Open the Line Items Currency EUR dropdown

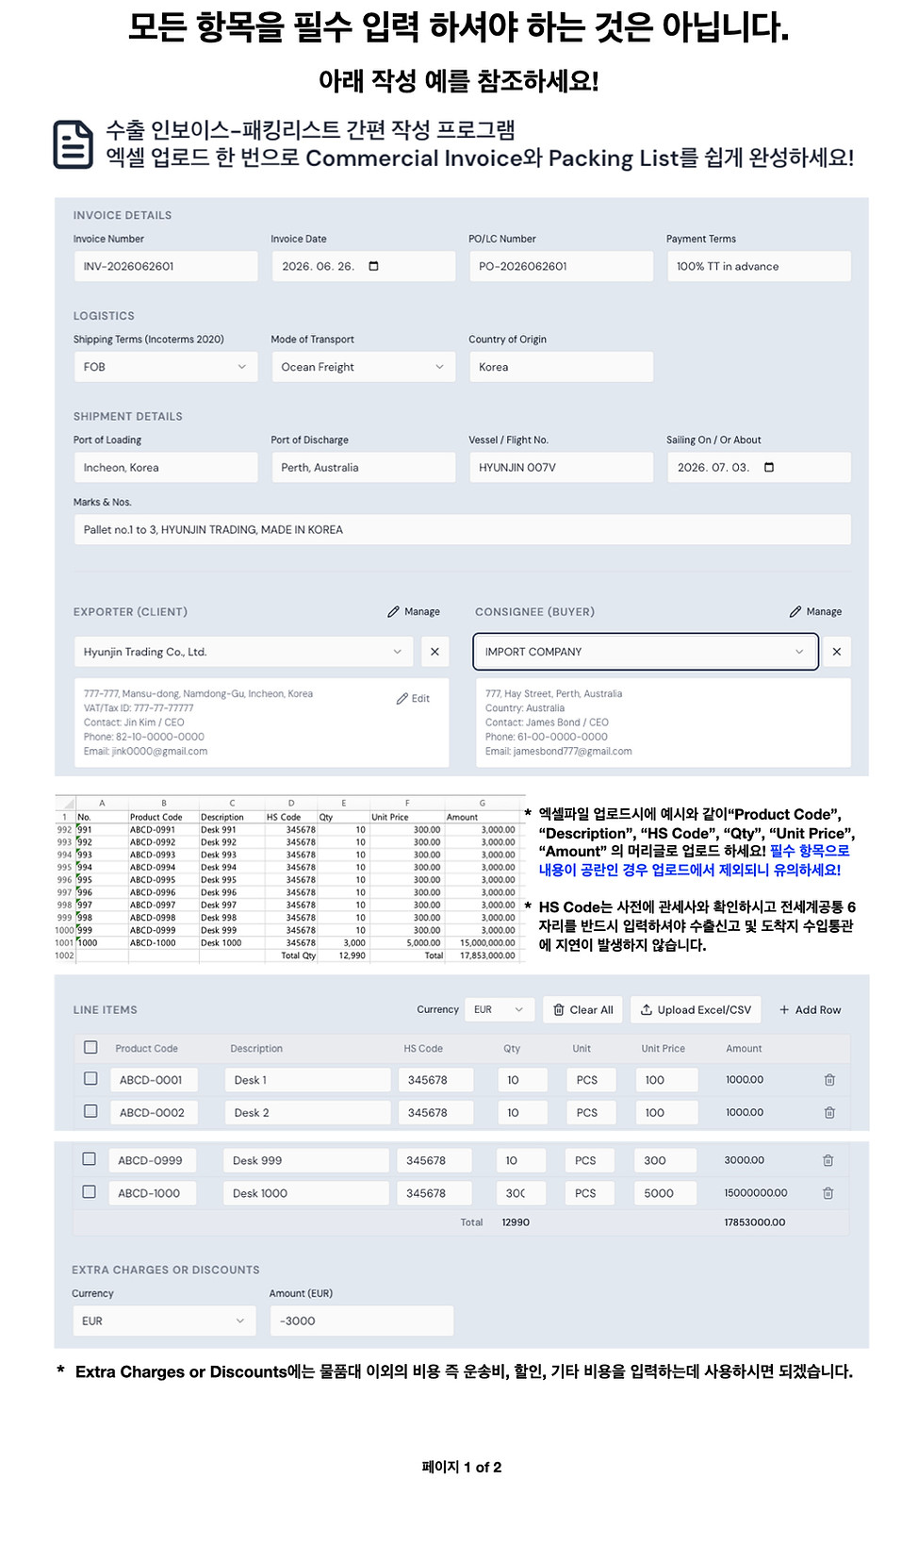click(499, 1009)
